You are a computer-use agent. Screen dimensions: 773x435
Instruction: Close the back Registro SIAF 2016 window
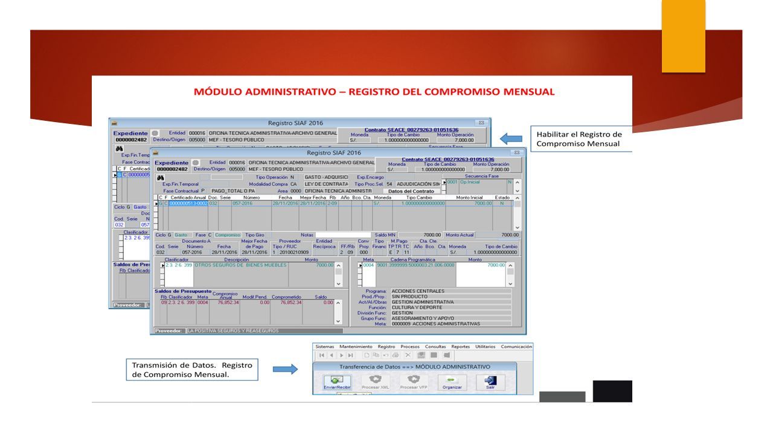[x=481, y=122]
